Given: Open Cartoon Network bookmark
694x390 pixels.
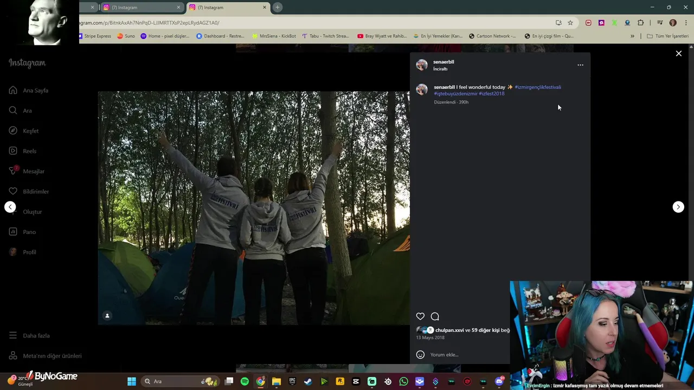Looking at the screenshot, I should click(x=492, y=36).
